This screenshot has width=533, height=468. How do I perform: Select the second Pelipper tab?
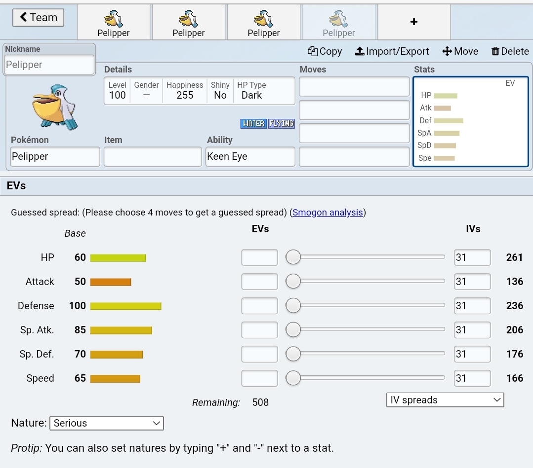[189, 22]
